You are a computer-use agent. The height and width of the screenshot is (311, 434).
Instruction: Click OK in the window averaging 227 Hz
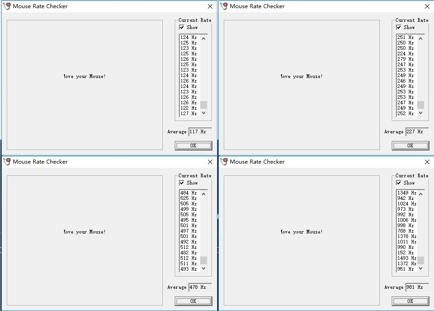(410, 146)
